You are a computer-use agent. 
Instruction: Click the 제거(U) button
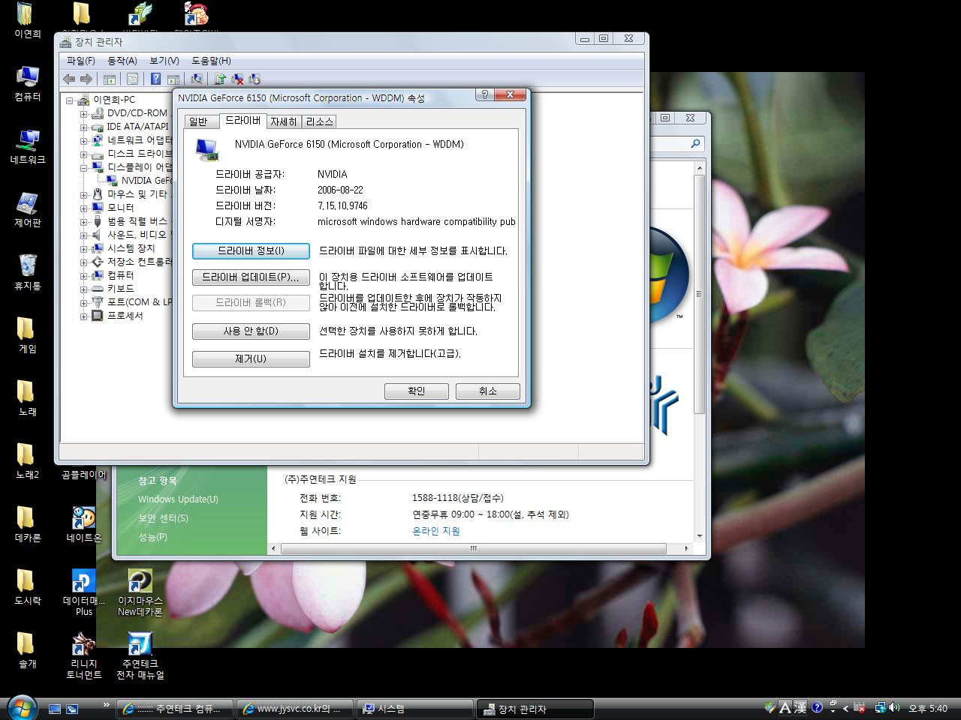251,358
